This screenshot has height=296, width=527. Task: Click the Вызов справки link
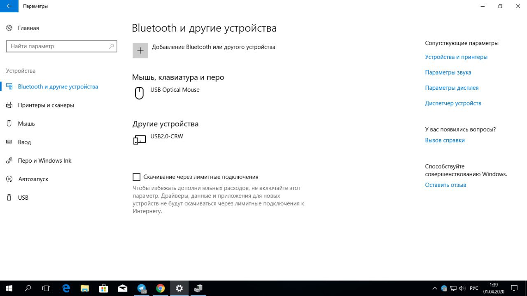tap(445, 140)
